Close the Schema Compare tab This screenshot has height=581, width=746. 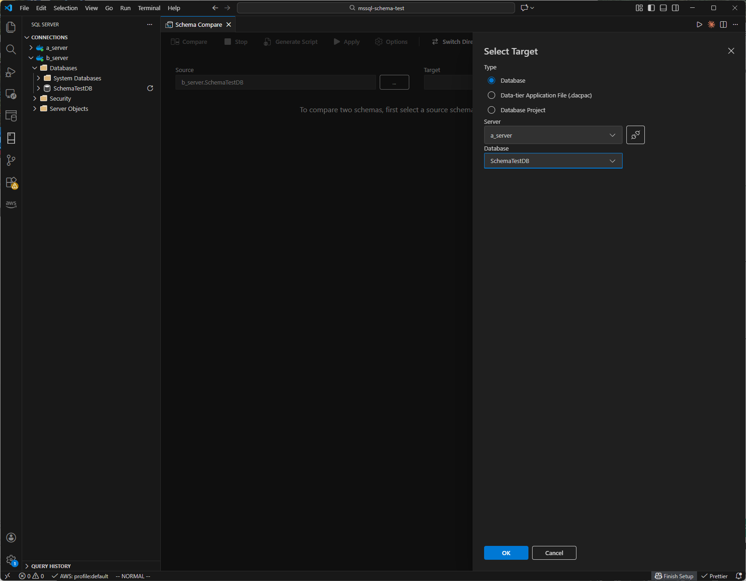click(229, 24)
